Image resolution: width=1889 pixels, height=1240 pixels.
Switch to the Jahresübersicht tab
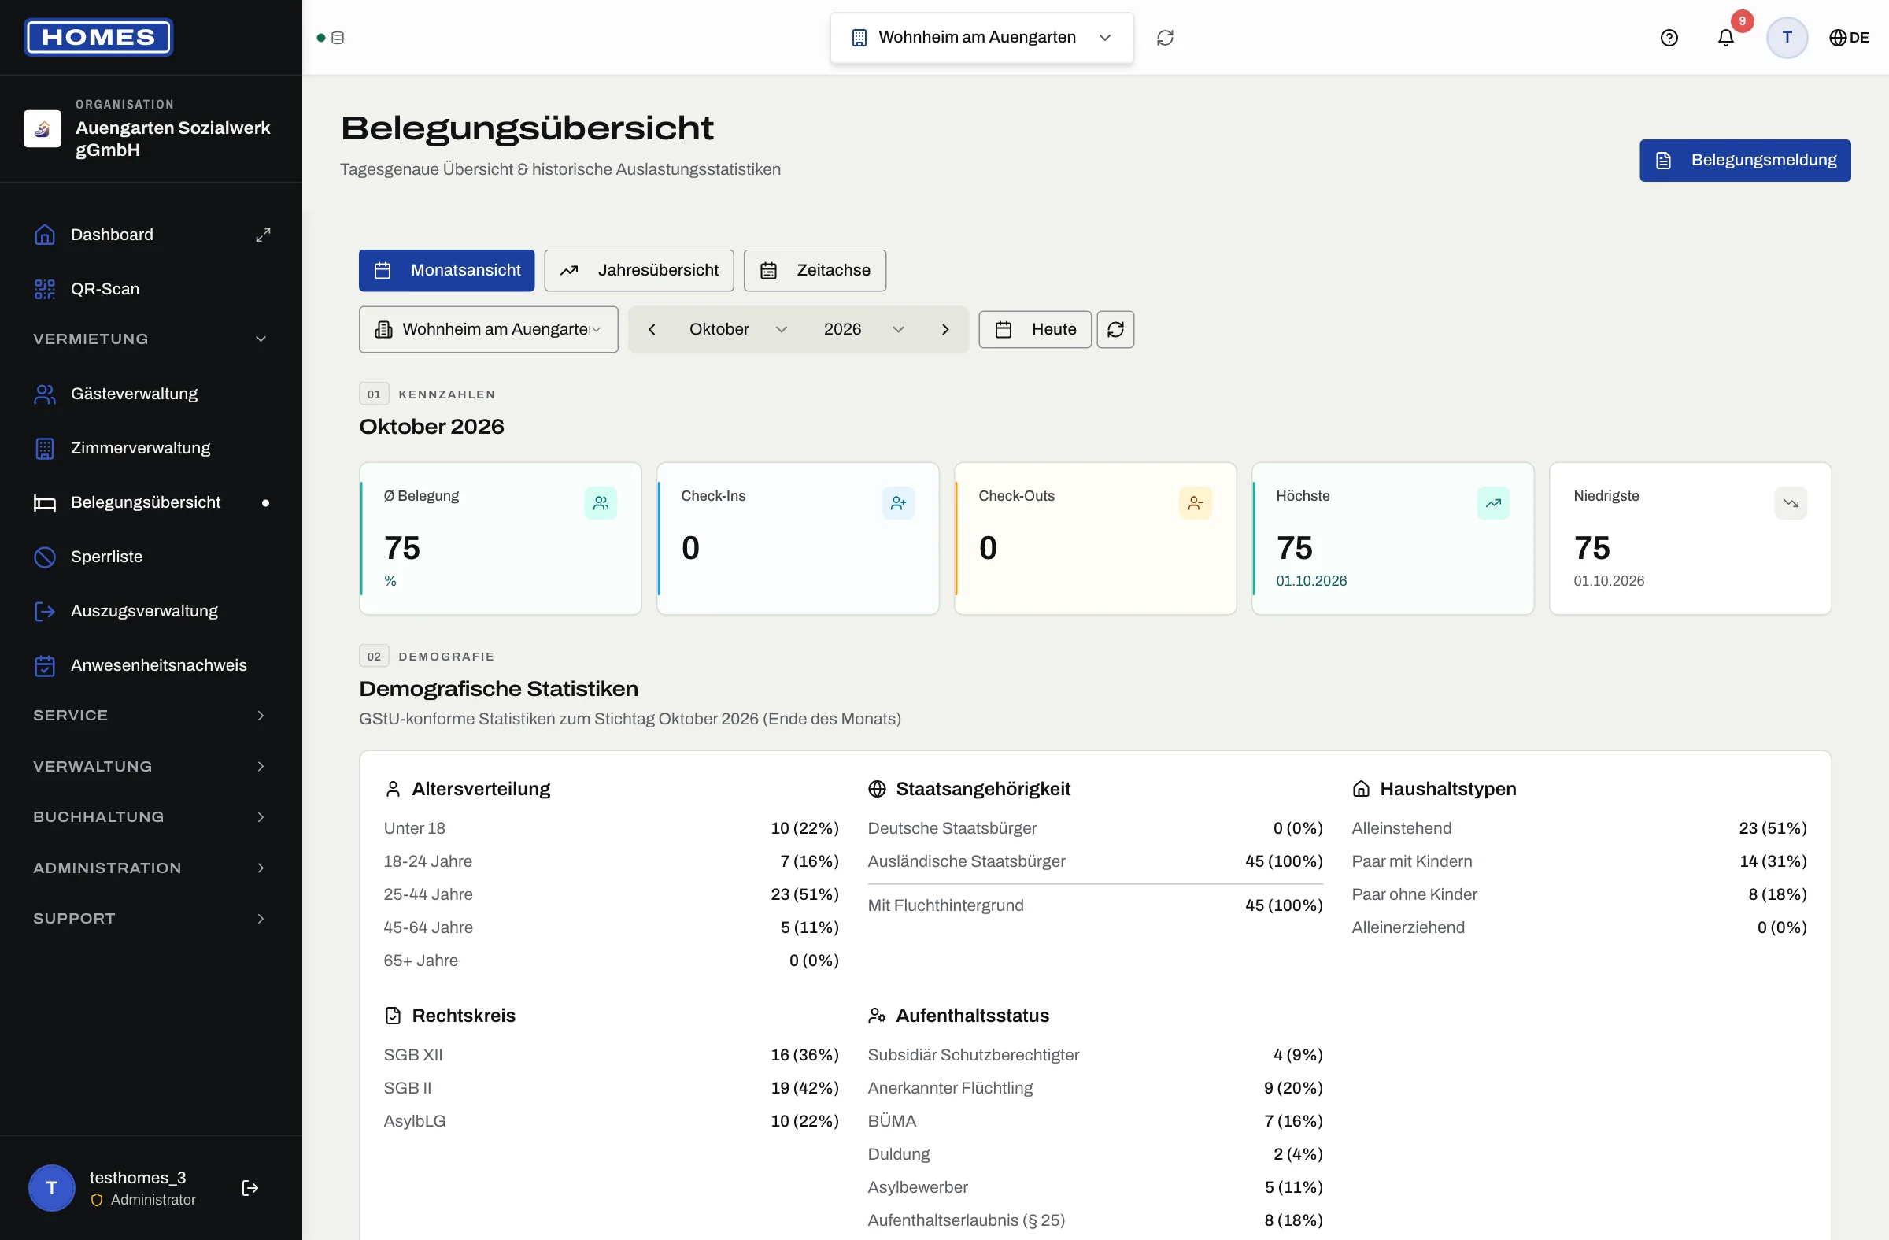[639, 271]
